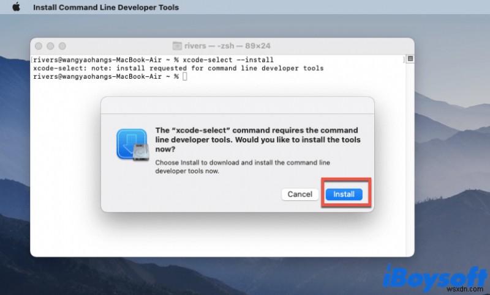Click the Install button in dialog

click(x=344, y=194)
